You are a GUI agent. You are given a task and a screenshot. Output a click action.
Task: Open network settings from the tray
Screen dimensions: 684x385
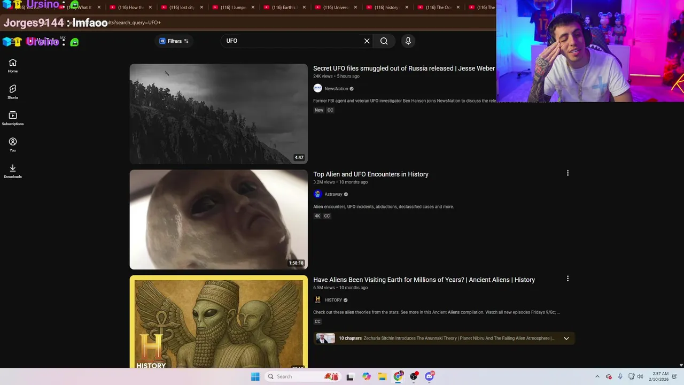click(631, 376)
